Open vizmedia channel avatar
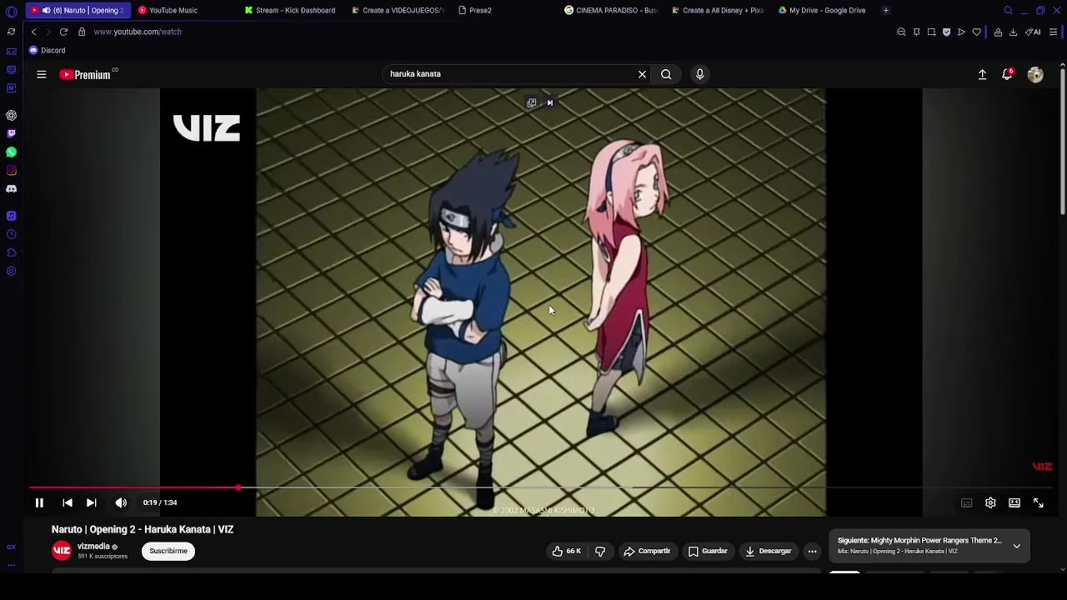1067x600 pixels. (x=62, y=551)
